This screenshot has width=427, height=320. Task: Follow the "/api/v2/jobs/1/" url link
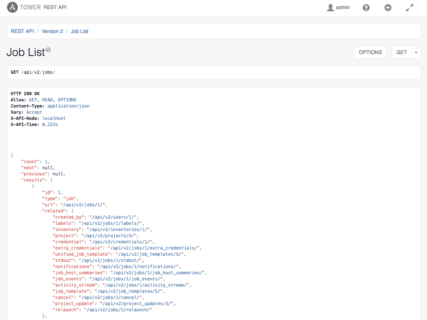click(82, 205)
